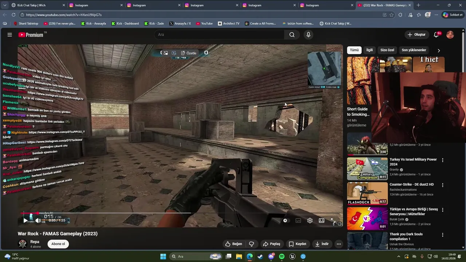Focus the YouTube Ara search box

[x=219, y=35]
